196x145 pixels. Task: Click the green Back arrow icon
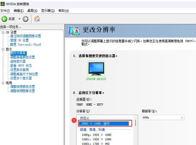[4, 19]
